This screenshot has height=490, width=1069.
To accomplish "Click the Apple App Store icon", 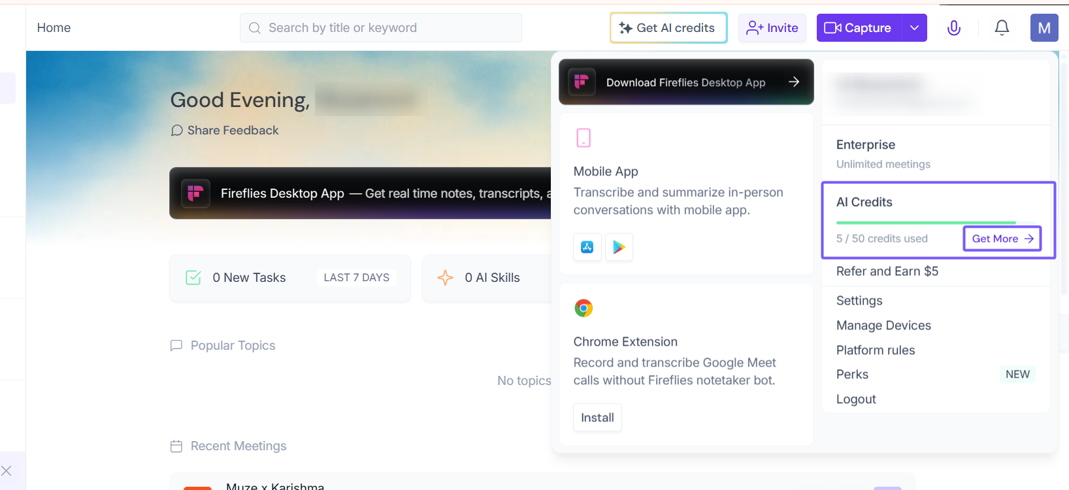I will pos(587,247).
